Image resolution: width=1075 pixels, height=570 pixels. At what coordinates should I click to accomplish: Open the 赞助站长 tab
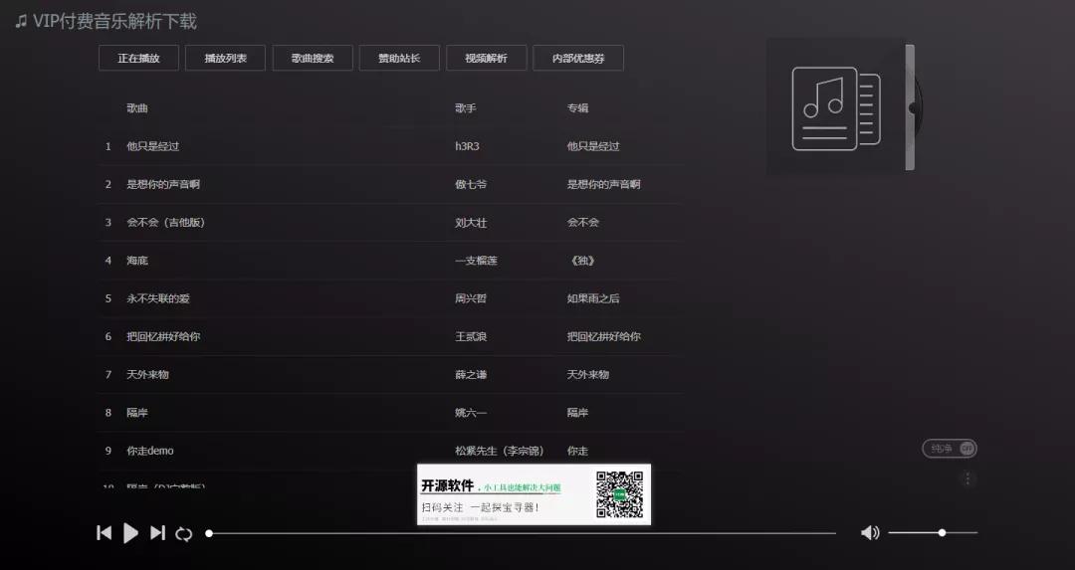[399, 59]
